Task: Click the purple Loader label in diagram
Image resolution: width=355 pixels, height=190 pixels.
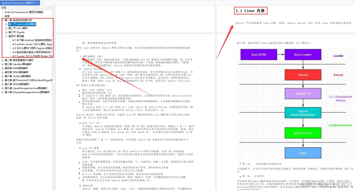Action: (x=338, y=56)
